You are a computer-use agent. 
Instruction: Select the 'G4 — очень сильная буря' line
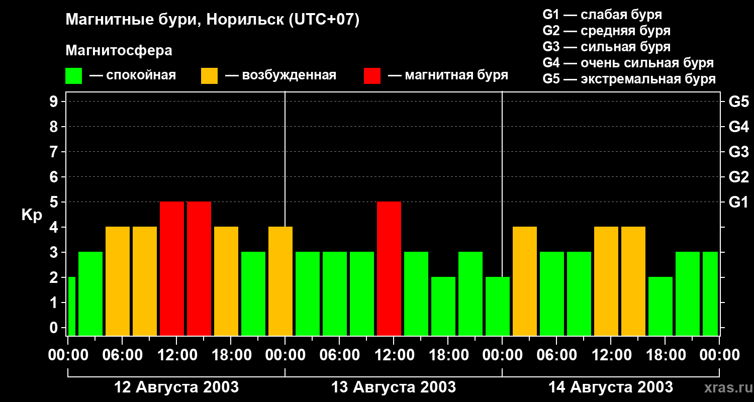(628, 63)
